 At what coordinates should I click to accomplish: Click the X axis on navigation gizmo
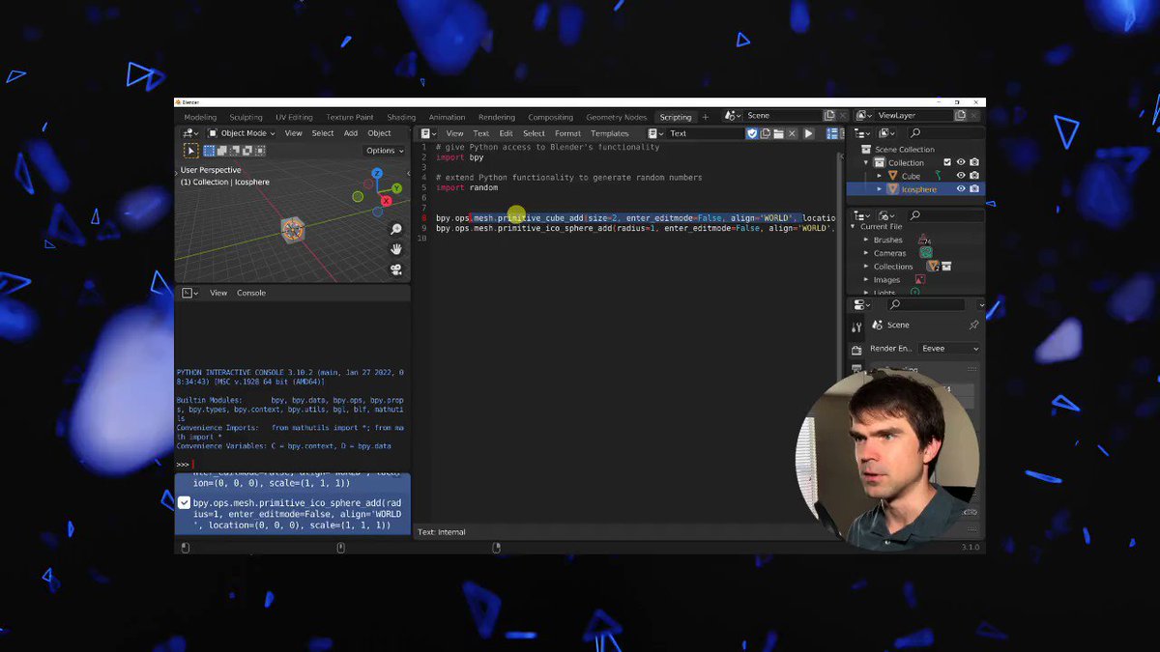point(387,201)
